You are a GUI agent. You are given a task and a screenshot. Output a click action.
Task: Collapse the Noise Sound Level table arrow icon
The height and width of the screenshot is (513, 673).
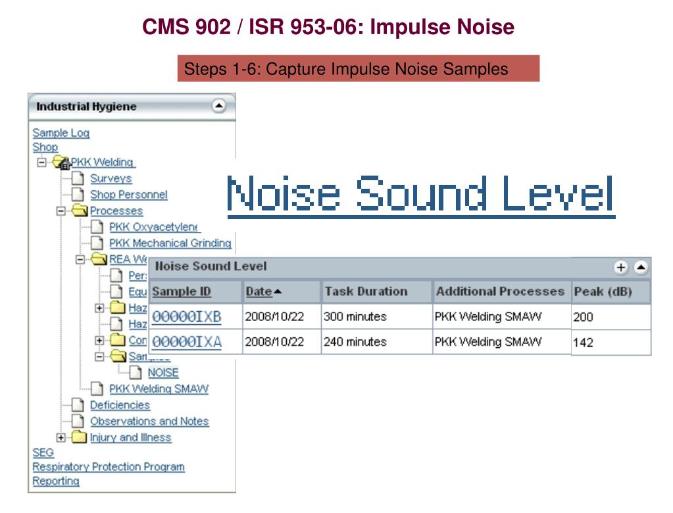click(x=641, y=267)
